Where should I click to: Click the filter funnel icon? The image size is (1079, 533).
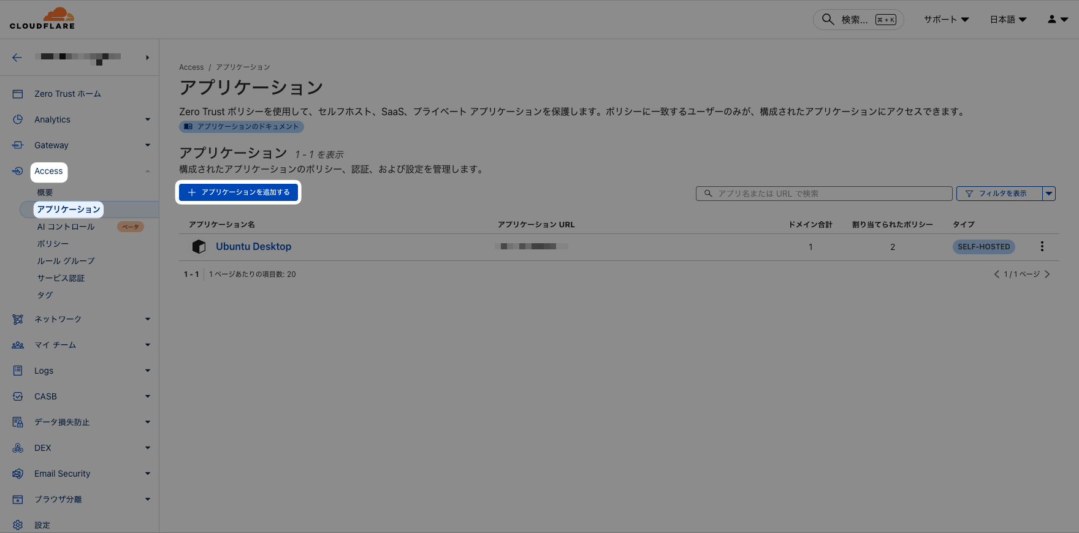pos(969,194)
